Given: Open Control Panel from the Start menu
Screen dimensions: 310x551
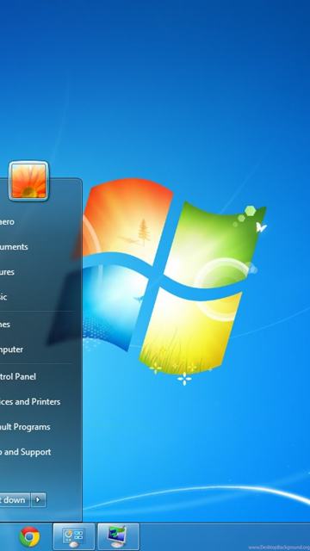Looking at the screenshot, I should [18, 377].
